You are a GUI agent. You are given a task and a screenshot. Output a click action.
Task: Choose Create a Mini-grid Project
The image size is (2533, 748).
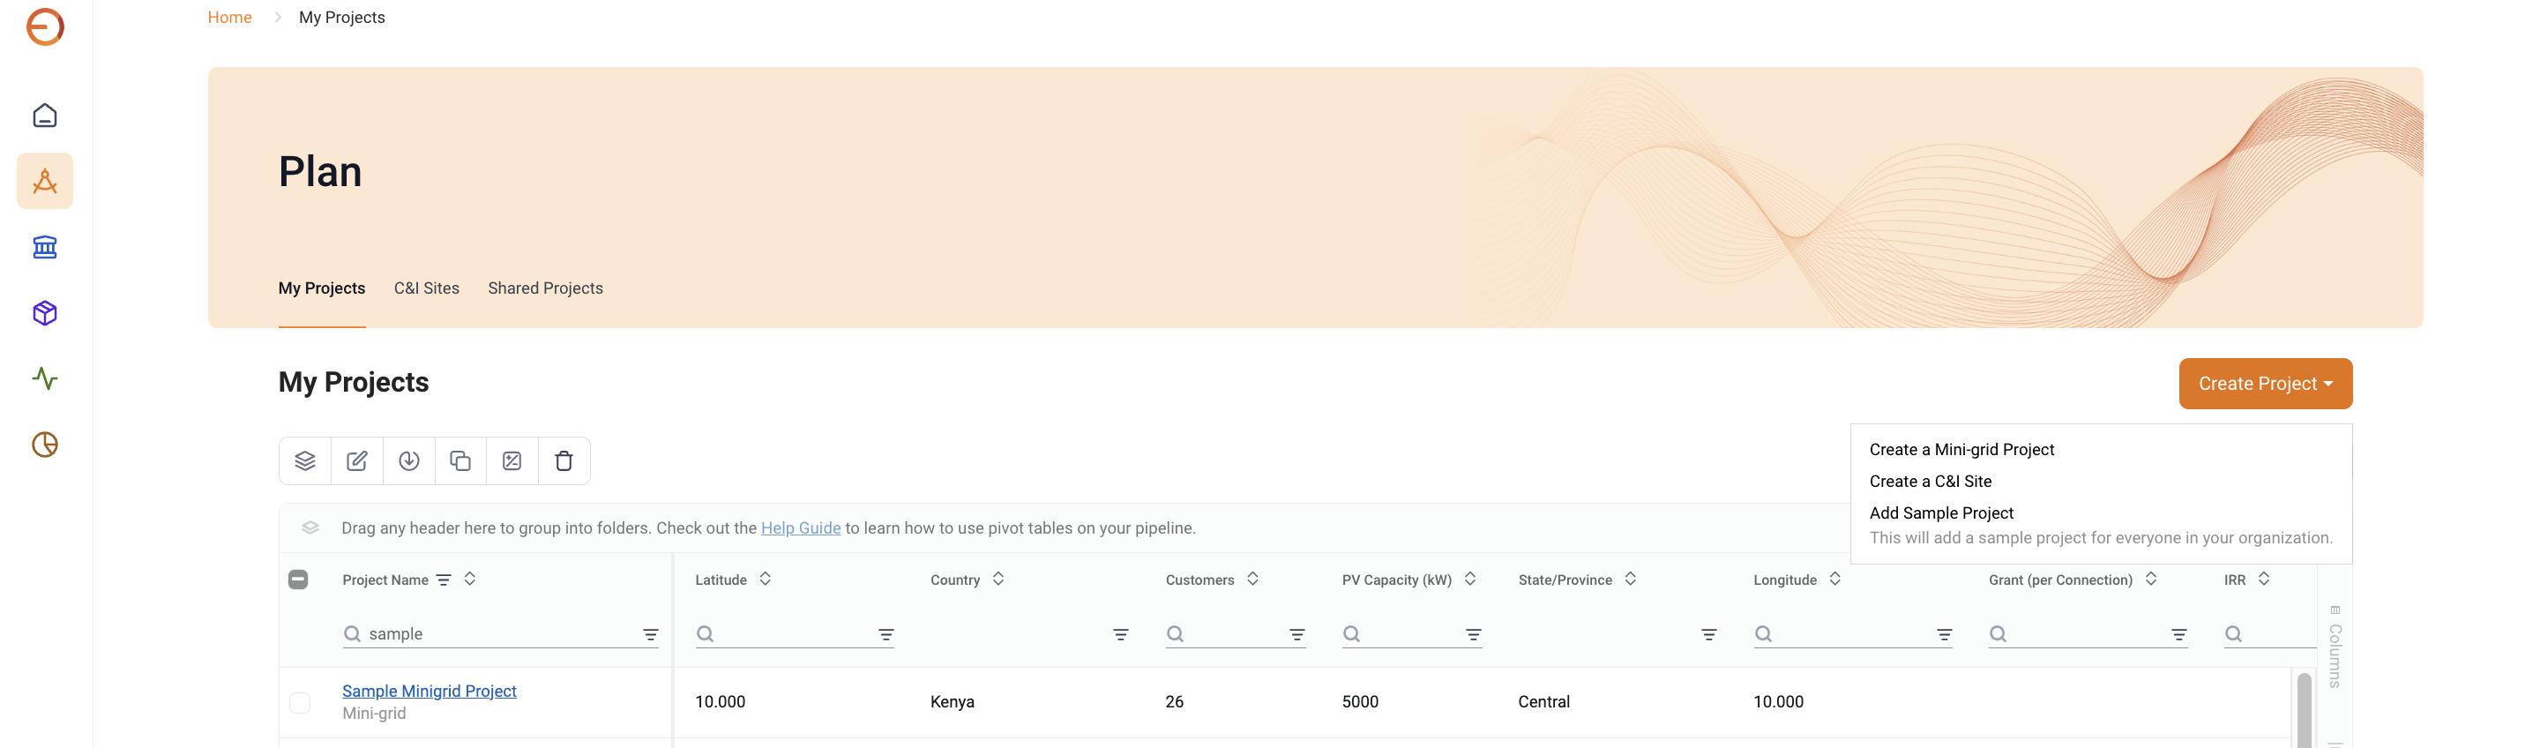(1961, 449)
